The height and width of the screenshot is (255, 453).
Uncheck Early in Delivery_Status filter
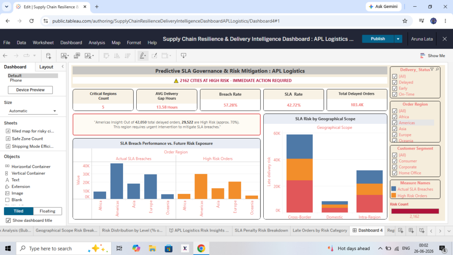coord(395,89)
